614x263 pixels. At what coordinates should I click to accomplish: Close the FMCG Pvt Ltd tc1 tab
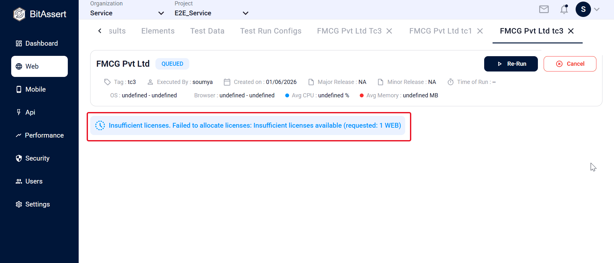[x=480, y=31]
